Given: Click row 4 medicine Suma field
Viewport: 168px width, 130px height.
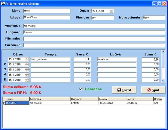Looking at the screenshot, I should click(x=150, y=75).
